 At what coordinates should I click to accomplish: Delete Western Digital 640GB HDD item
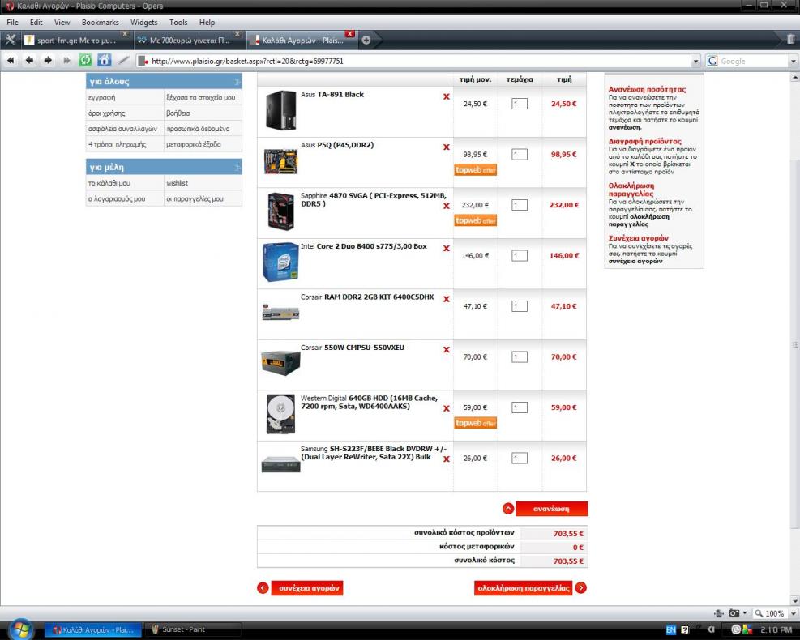click(x=447, y=408)
